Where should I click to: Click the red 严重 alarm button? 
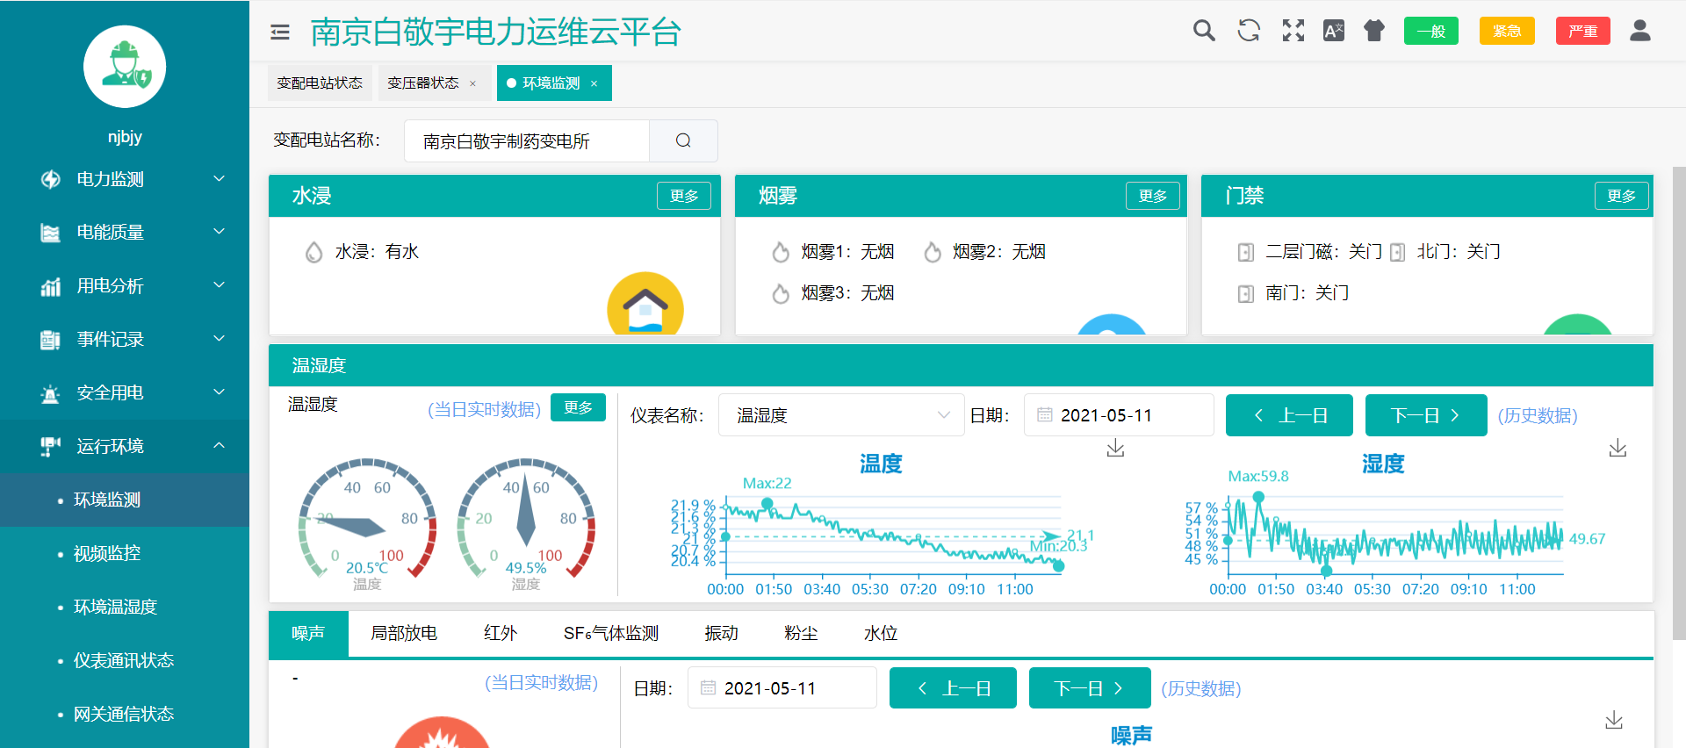[x=1583, y=31]
